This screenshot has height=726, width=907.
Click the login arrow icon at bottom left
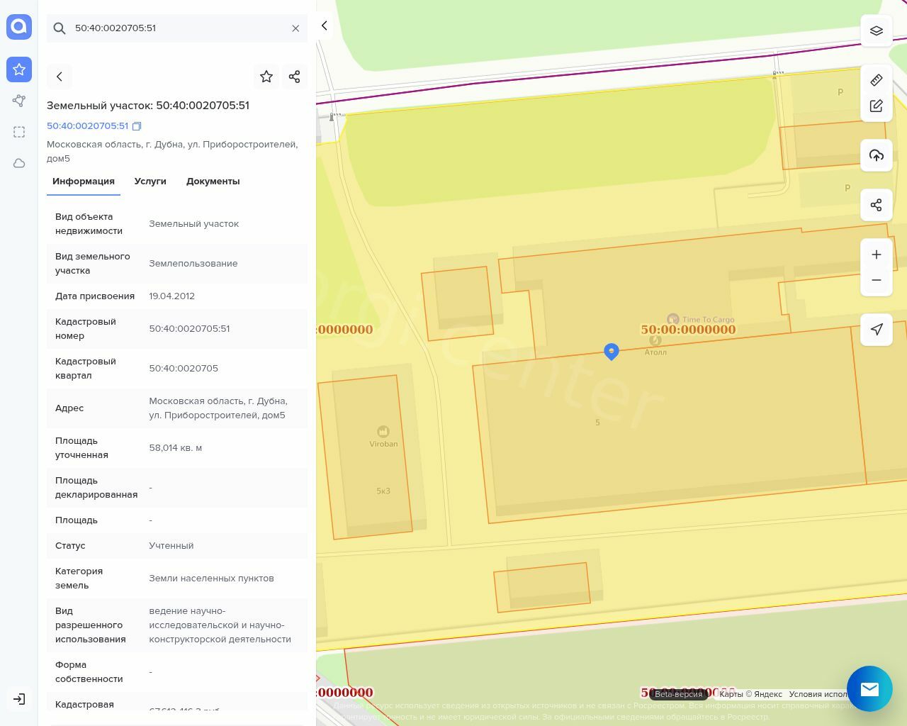(19, 699)
